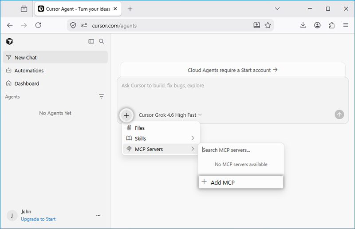Open the browser hamburger menu

pyautogui.click(x=346, y=25)
